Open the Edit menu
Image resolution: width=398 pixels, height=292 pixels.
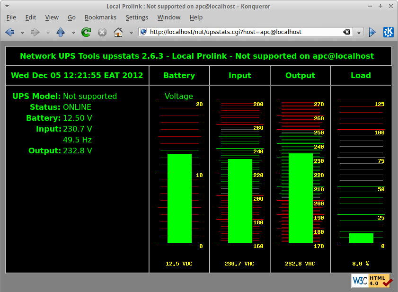click(31, 17)
